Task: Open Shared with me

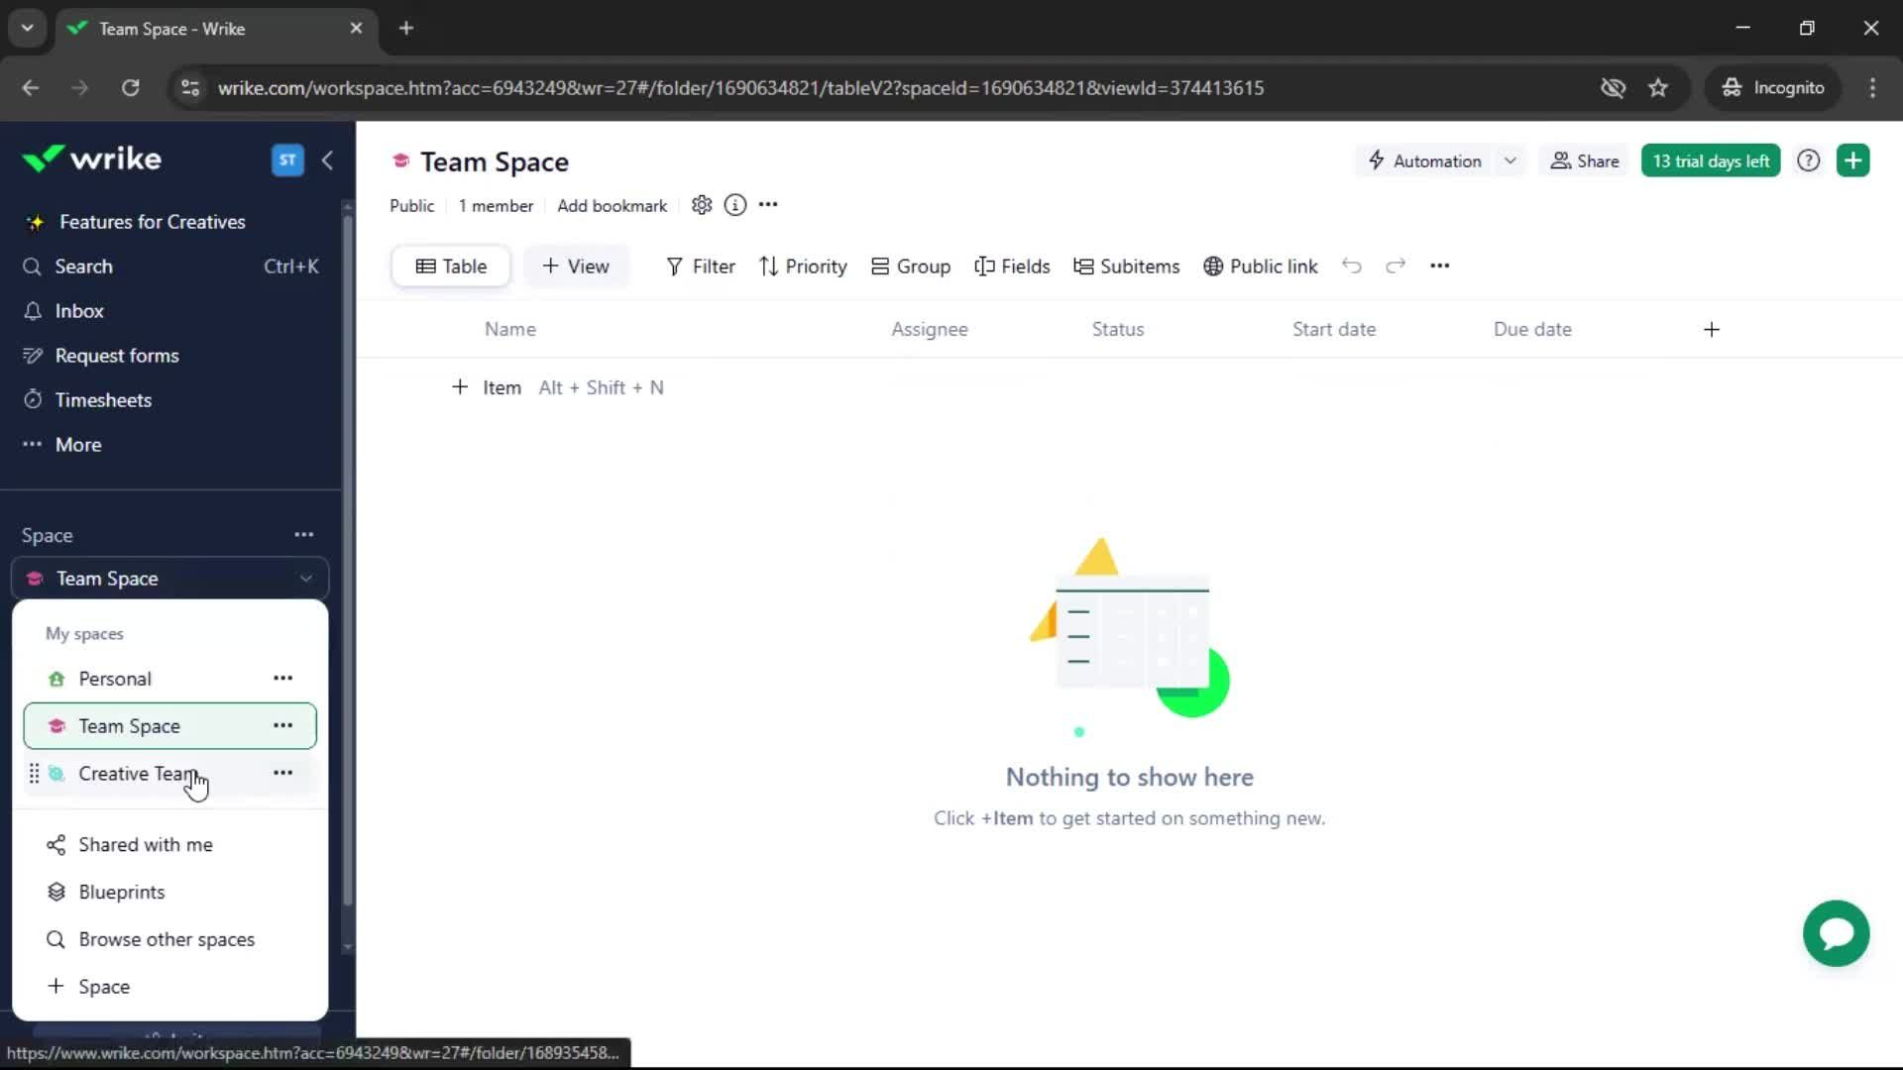Action: click(x=145, y=845)
